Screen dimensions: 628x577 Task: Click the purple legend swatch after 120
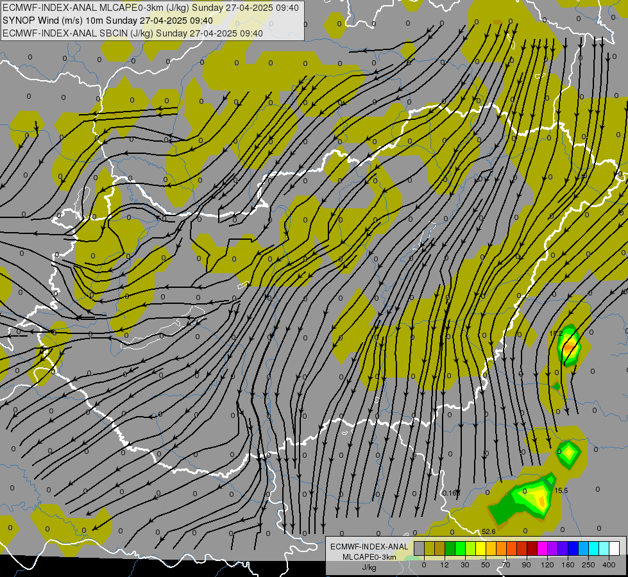click(553, 548)
